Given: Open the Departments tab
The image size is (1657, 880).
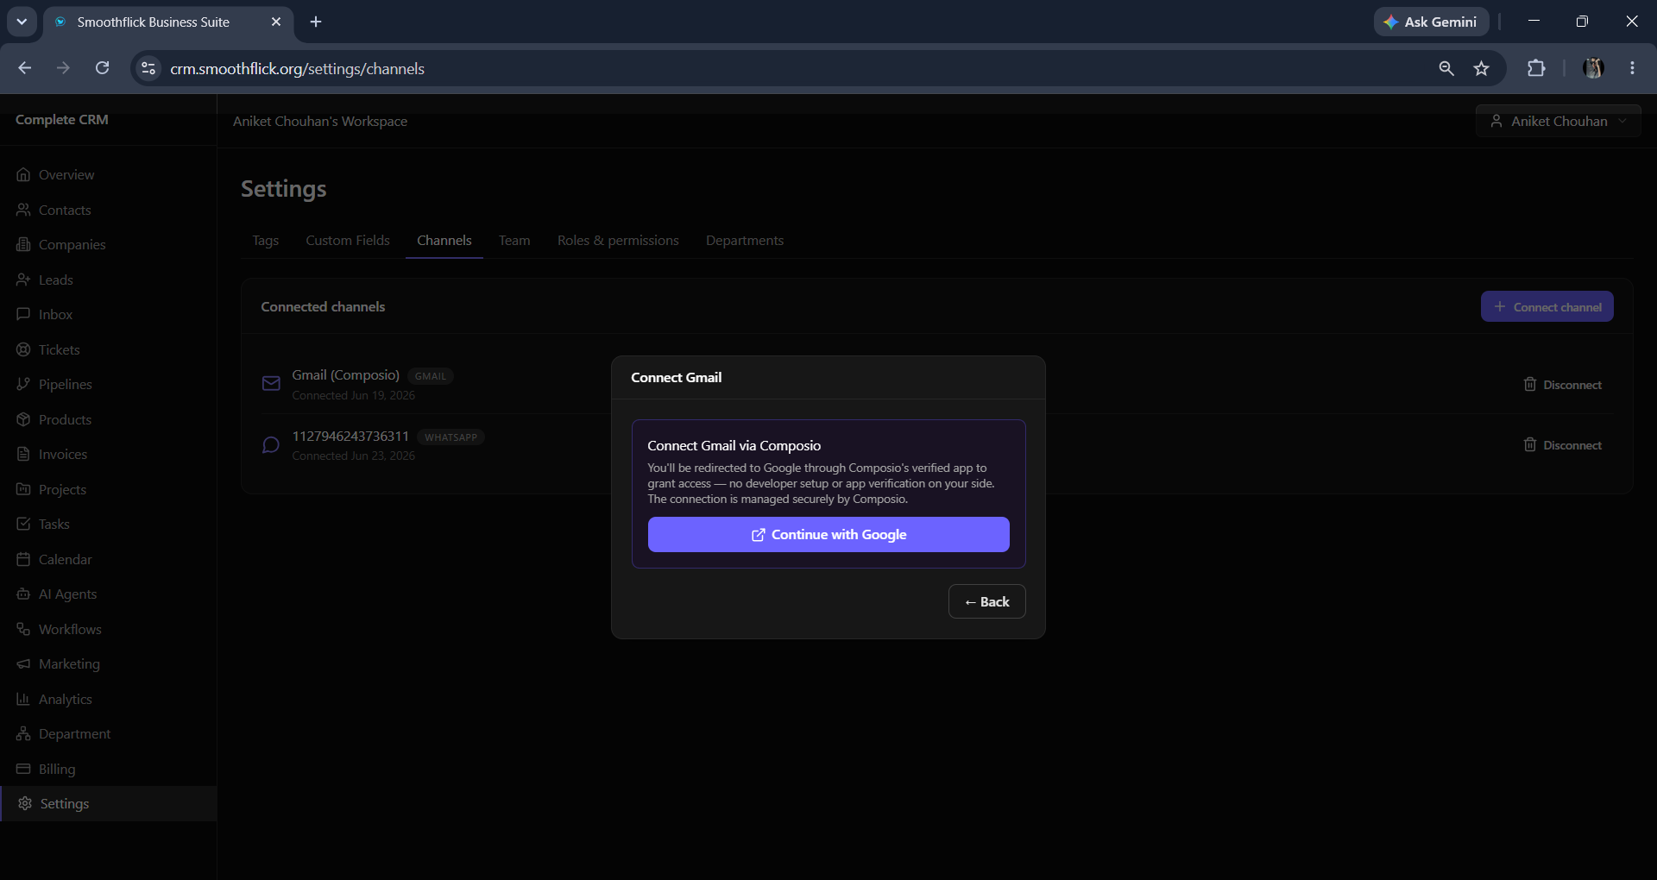Looking at the screenshot, I should 745,241.
